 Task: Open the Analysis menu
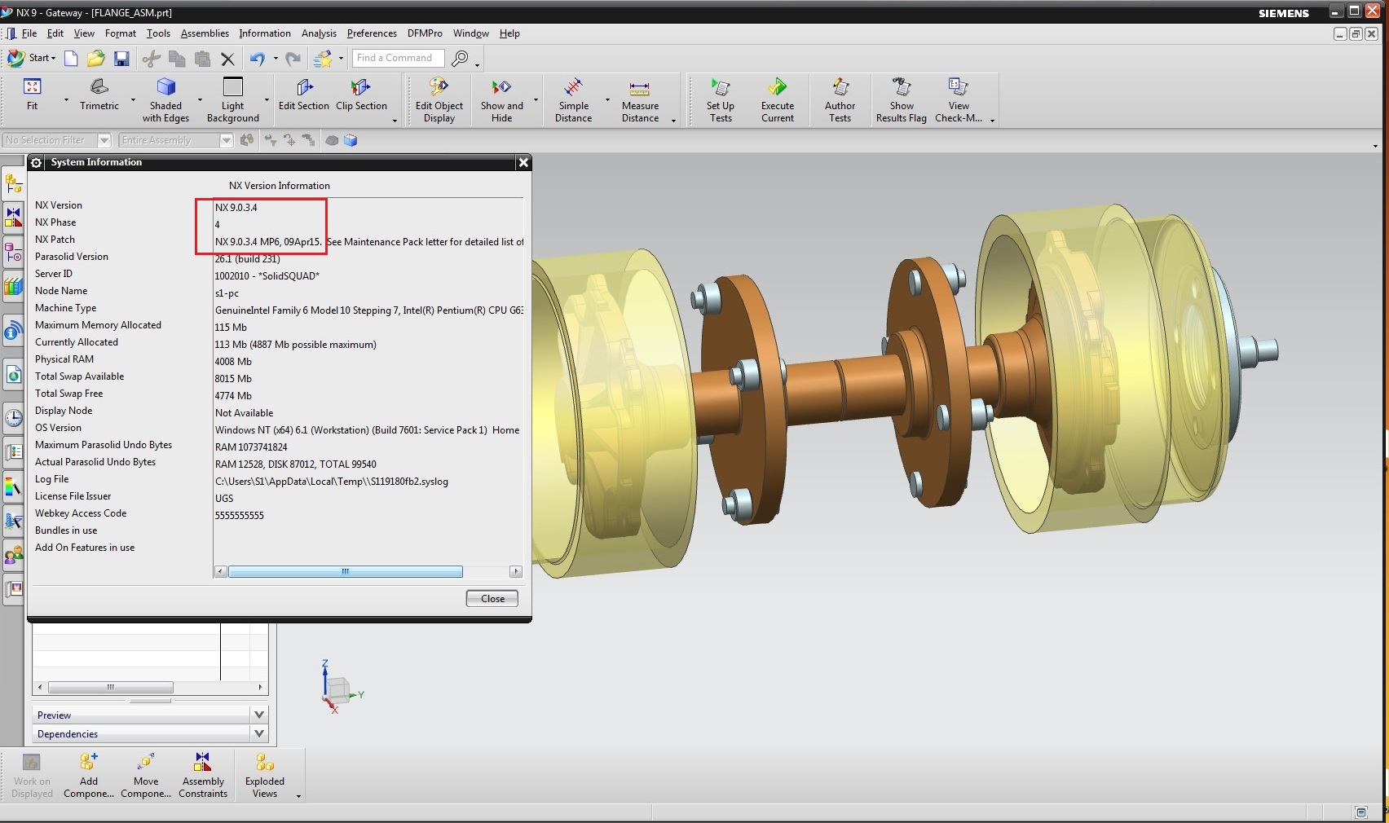tap(319, 33)
